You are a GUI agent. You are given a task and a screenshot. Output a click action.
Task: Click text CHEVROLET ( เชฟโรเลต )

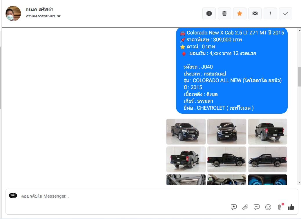click(x=225, y=108)
